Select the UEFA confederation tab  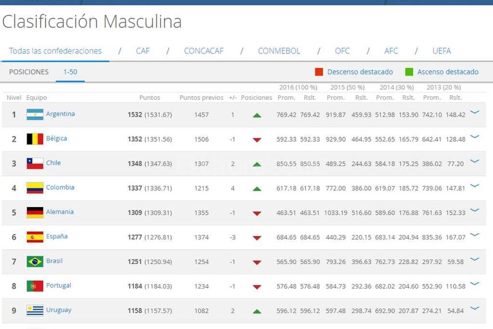[x=441, y=51]
